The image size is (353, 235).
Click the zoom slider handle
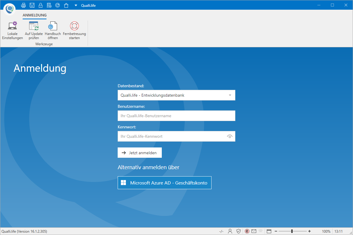coord(292,231)
